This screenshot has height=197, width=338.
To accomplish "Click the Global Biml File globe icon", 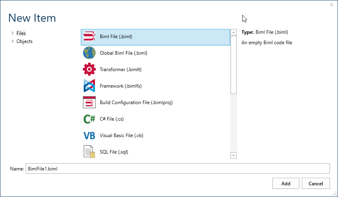I will (x=89, y=53).
